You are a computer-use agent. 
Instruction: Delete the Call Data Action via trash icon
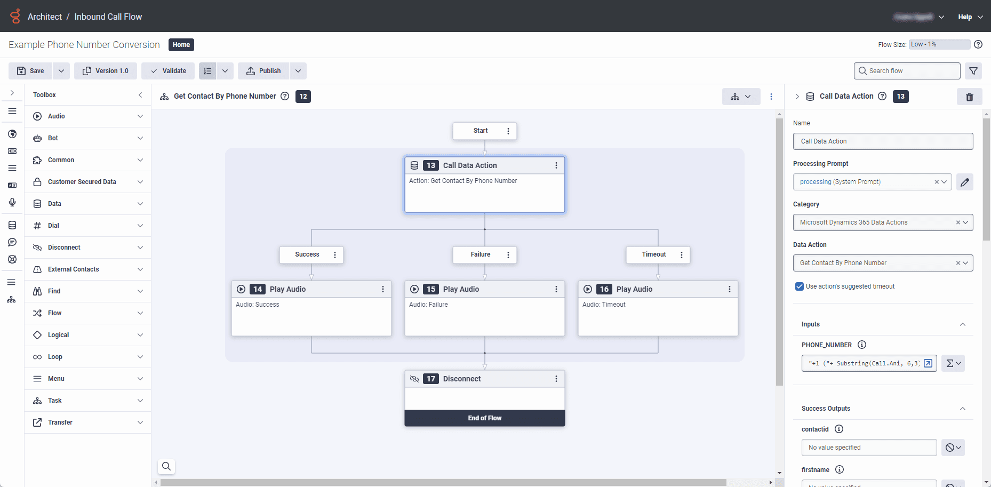click(970, 97)
